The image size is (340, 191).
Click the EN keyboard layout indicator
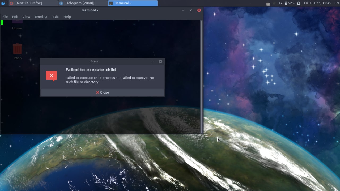pos(337,3)
